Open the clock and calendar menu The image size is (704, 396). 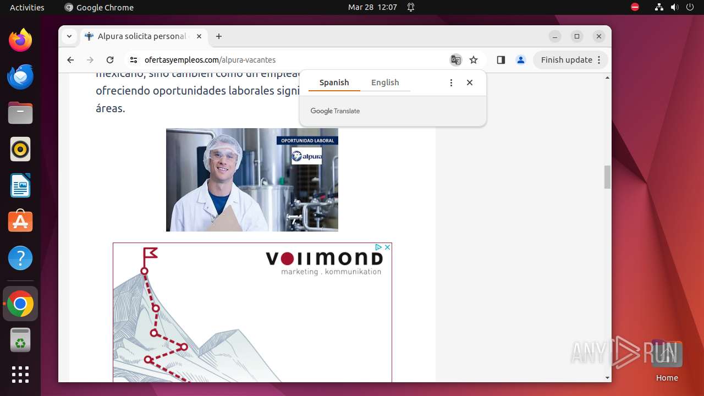372,7
